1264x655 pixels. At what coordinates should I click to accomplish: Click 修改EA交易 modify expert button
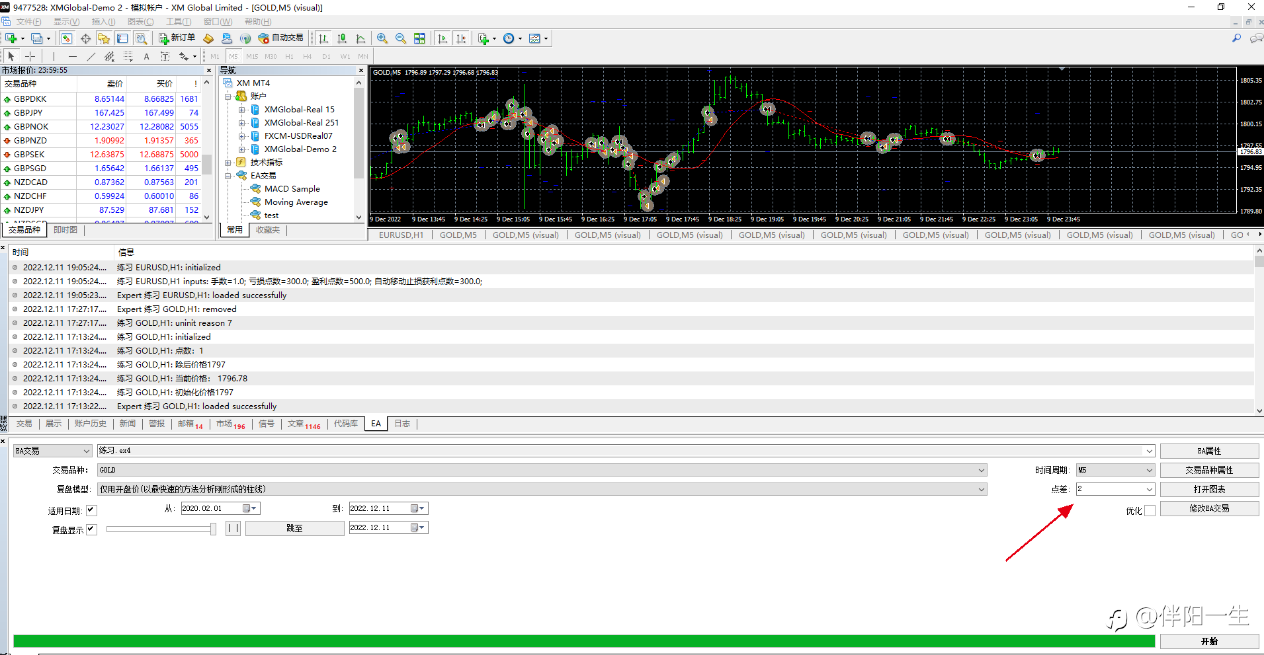pos(1209,508)
